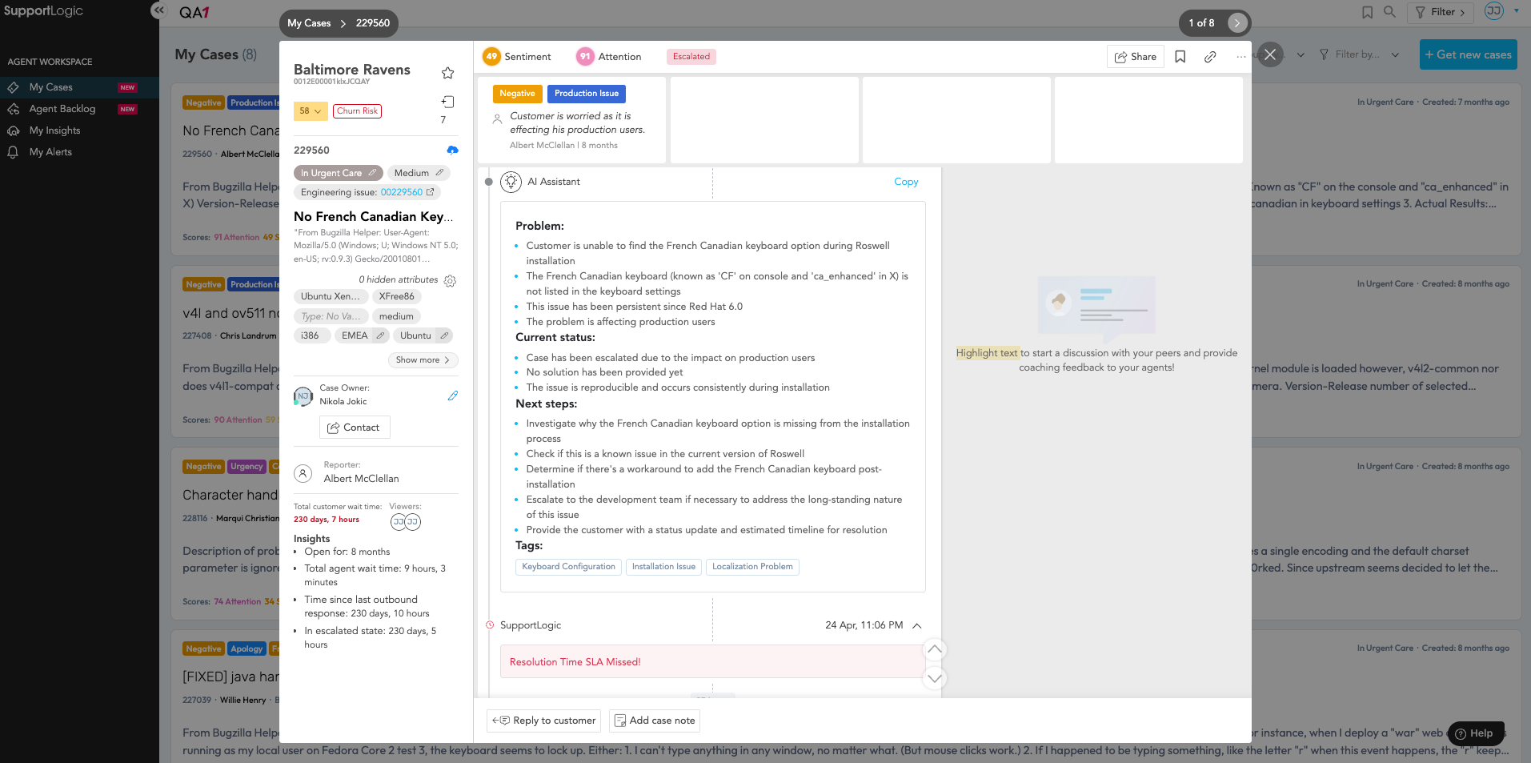Edit the Medium priority pencil icon
The height and width of the screenshot is (763, 1531).
[x=439, y=172]
